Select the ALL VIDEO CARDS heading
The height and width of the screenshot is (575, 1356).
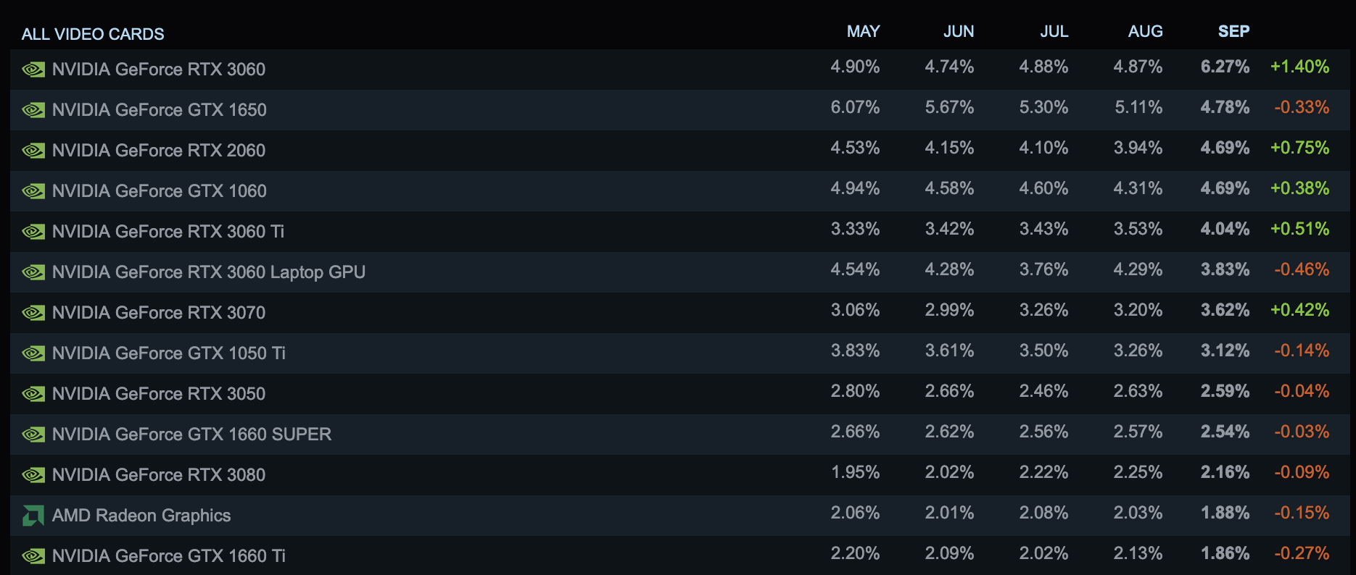(93, 34)
